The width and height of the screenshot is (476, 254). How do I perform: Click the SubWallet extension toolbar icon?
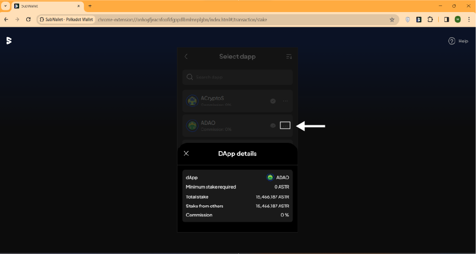pos(418,19)
